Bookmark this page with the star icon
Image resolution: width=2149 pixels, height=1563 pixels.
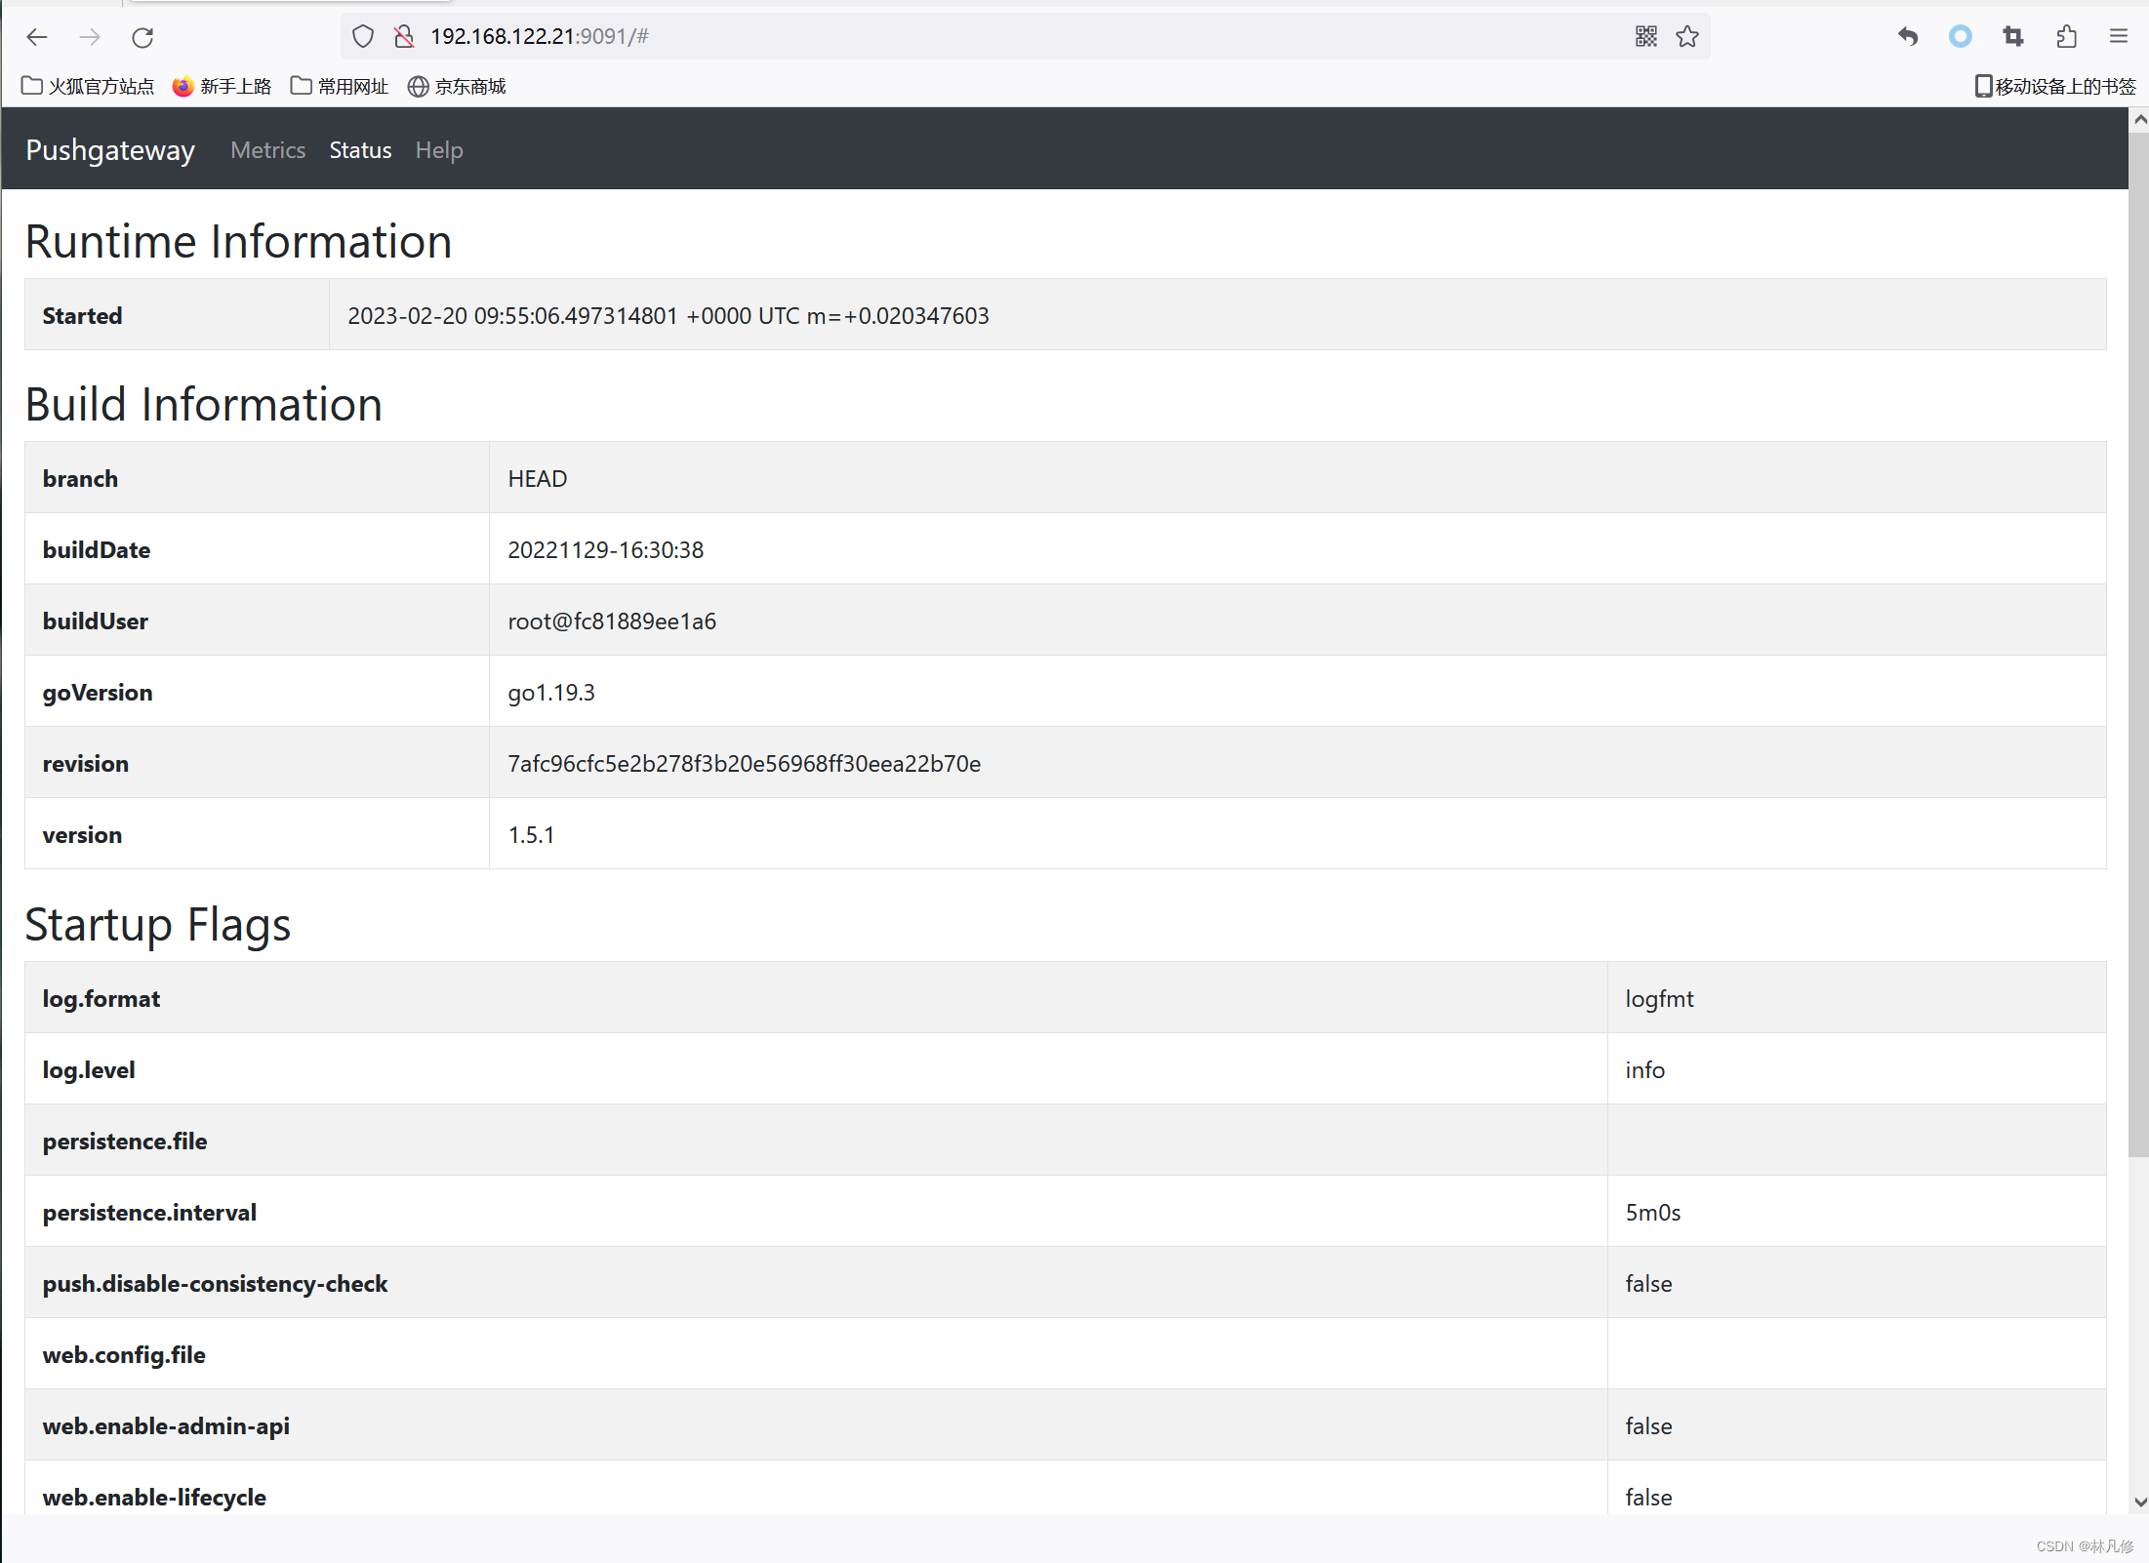pyautogui.click(x=1687, y=37)
